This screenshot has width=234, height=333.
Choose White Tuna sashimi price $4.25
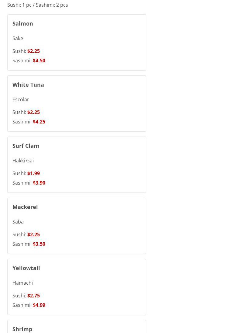39,122
